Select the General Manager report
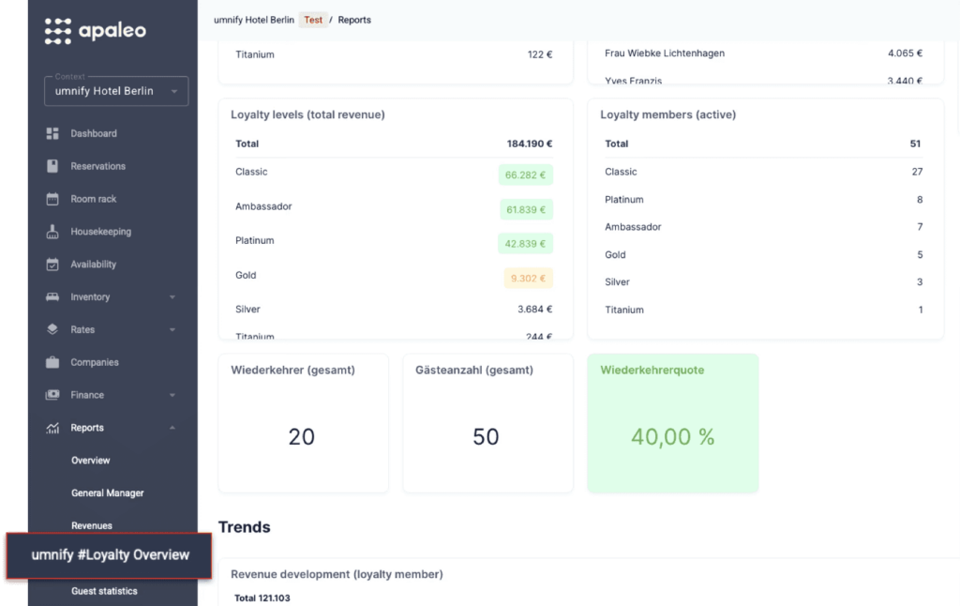 click(107, 493)
